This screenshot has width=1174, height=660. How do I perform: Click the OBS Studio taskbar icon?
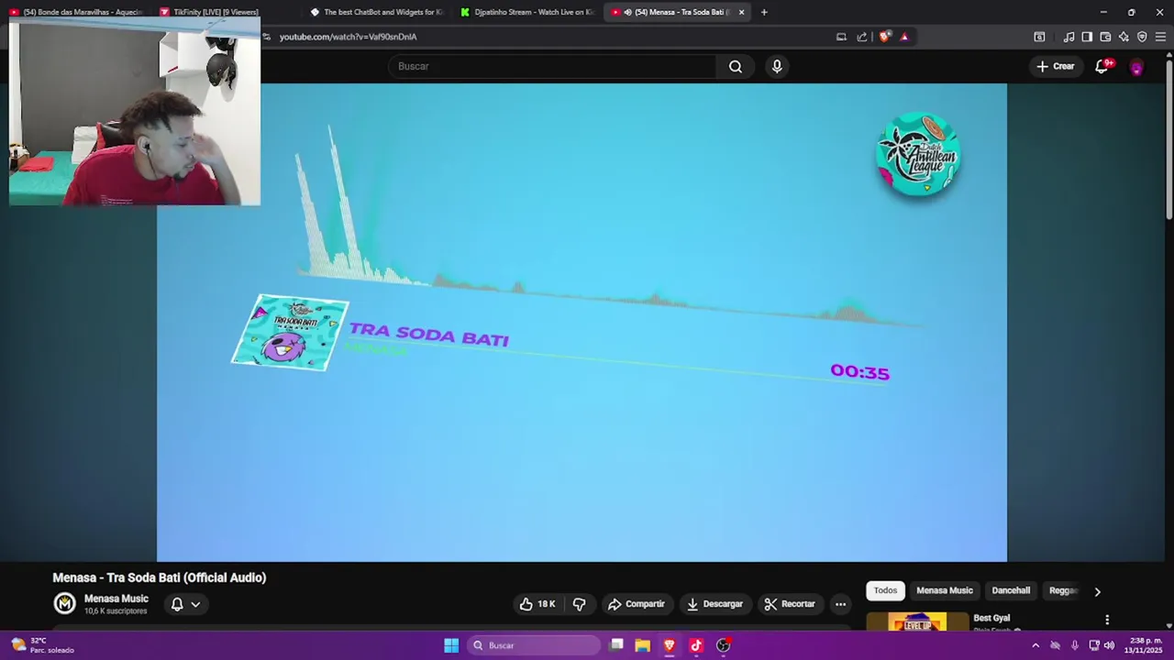[x=723, y=645]
